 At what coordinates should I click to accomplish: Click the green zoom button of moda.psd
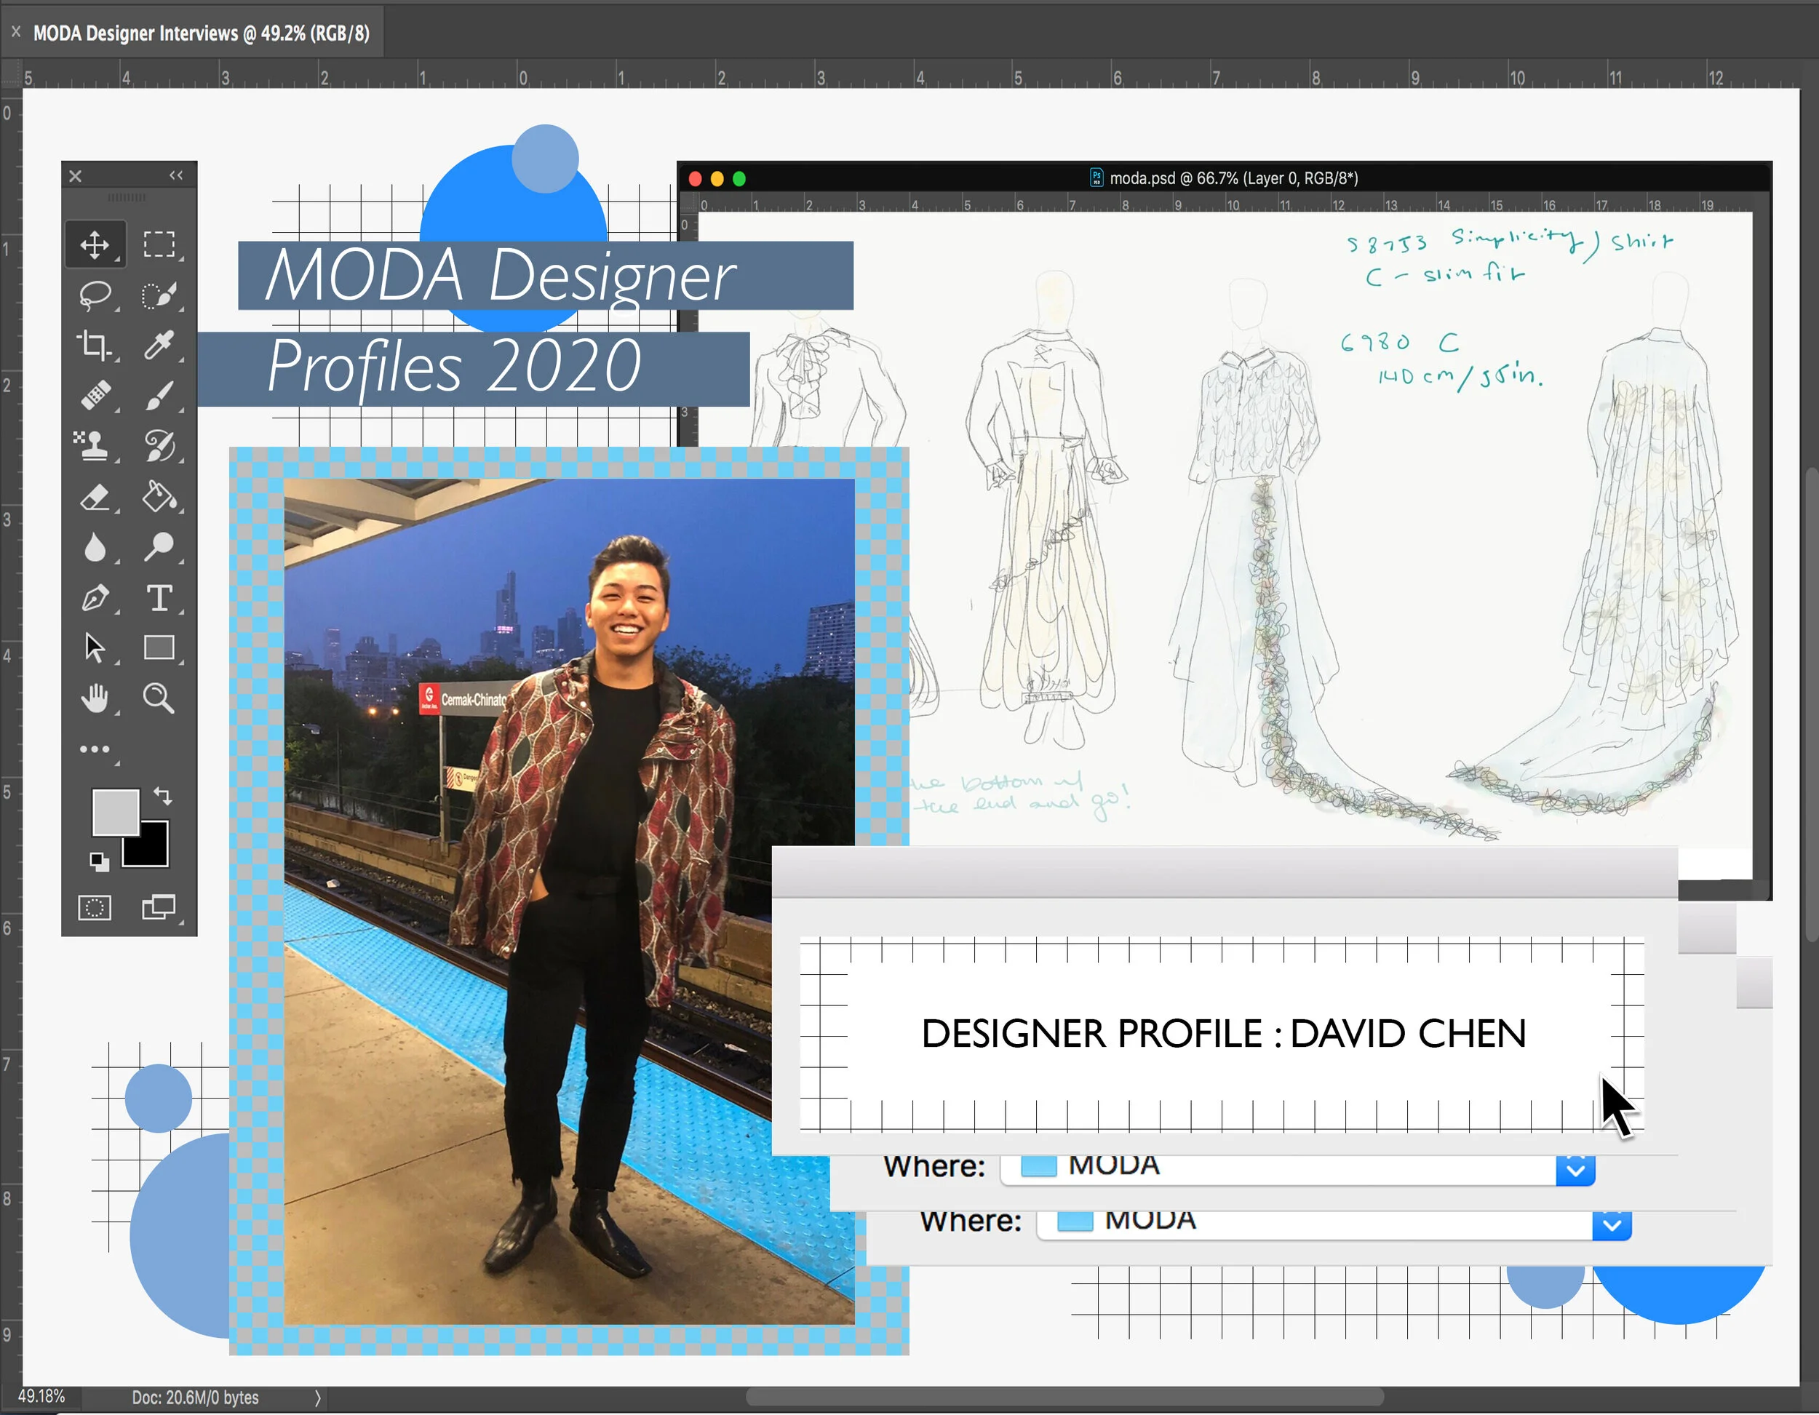[739, 178]
